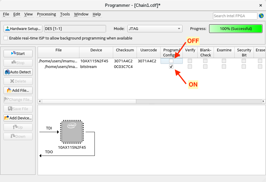Image resolution: width=266 pixels, height=182 pixels.
Task: Toggle Program/Configure for 10AX115N2F45 row
Action: point(171,61)
